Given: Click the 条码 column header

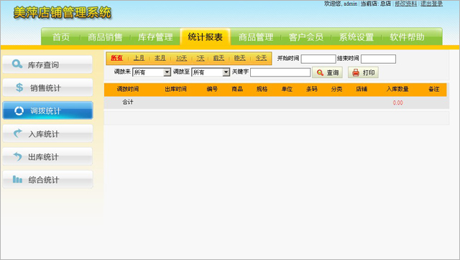Looking at the screenshot, I should click(312, 89).
